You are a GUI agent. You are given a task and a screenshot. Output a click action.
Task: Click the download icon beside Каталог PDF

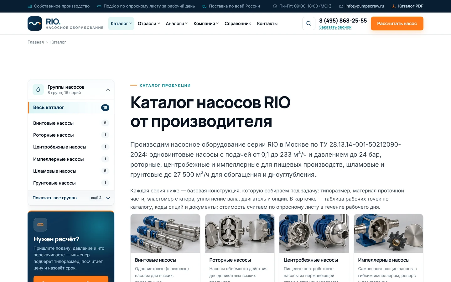point(394,6)
